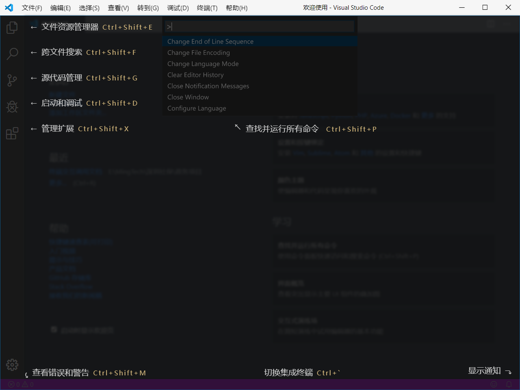Click the warnings triangle icon in status bar
Viewport: 520px width, 390px height.
[x=28, y=384]
